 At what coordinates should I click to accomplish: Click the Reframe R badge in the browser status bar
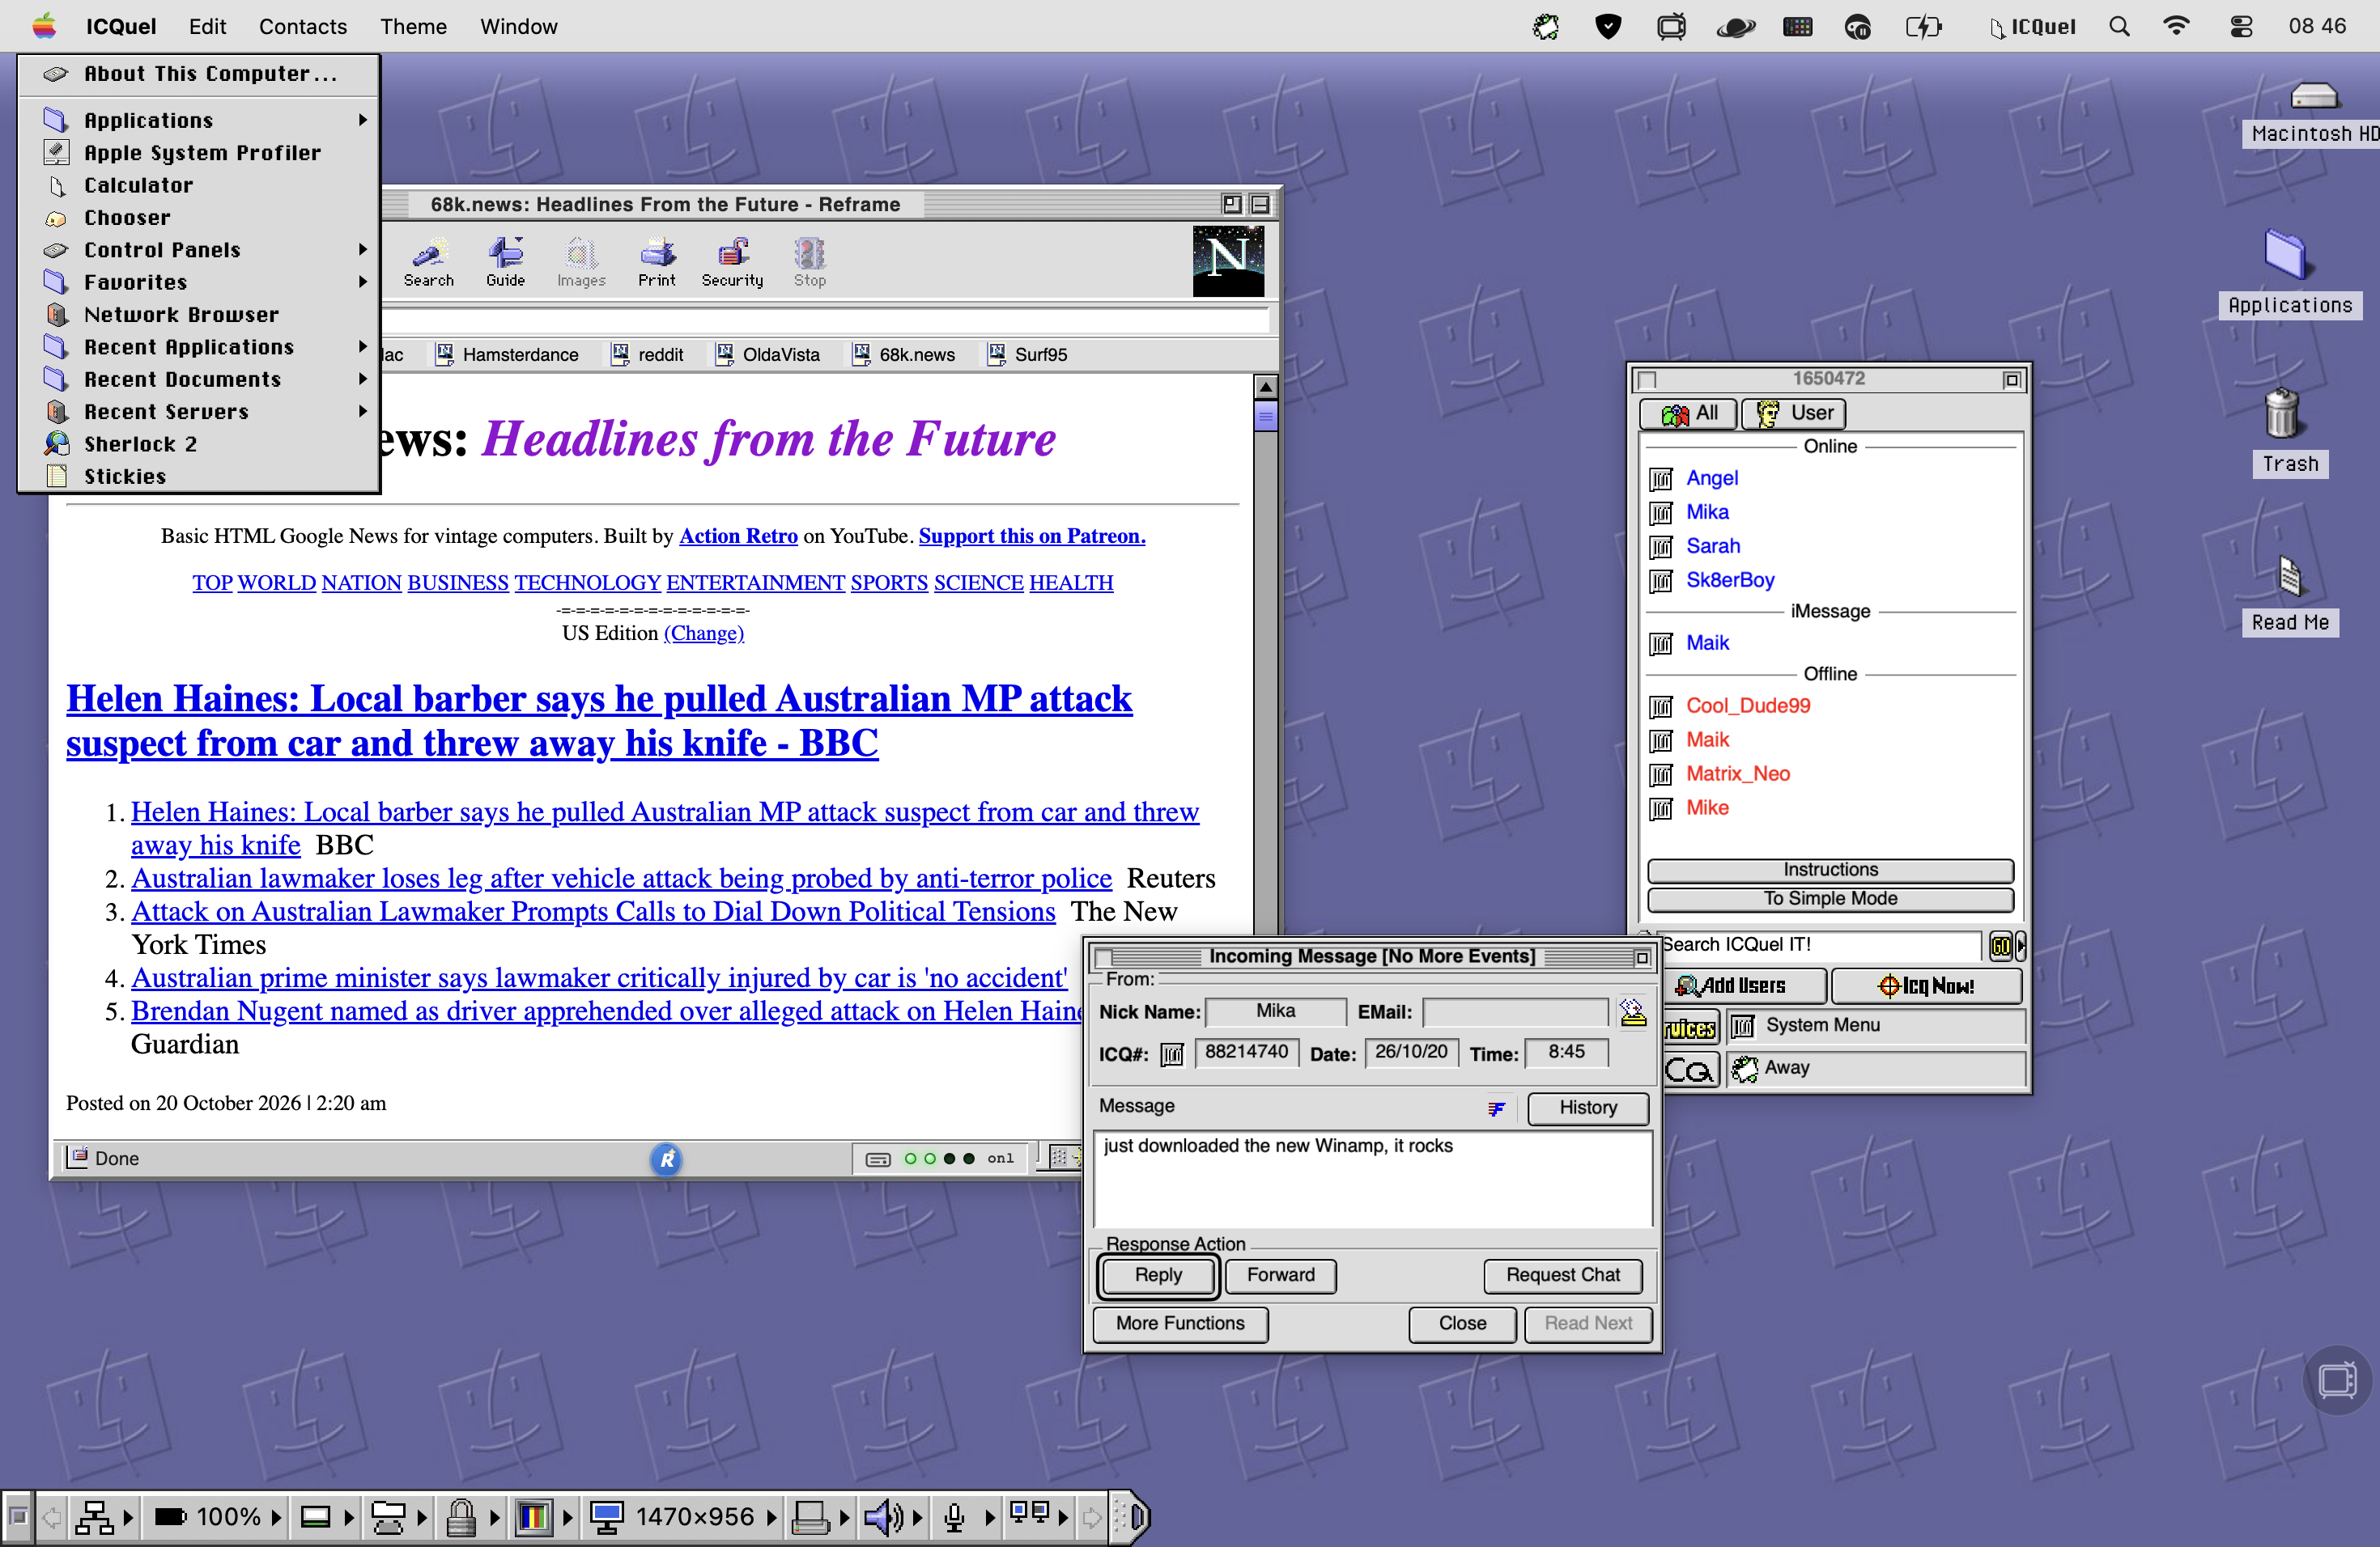667,1159
